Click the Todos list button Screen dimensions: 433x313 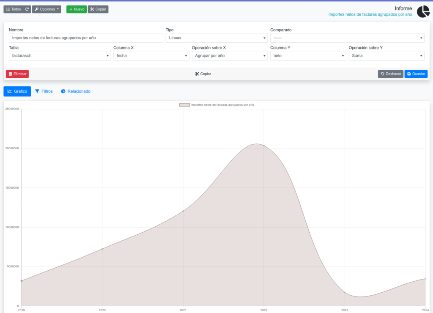tap(14, 9)
